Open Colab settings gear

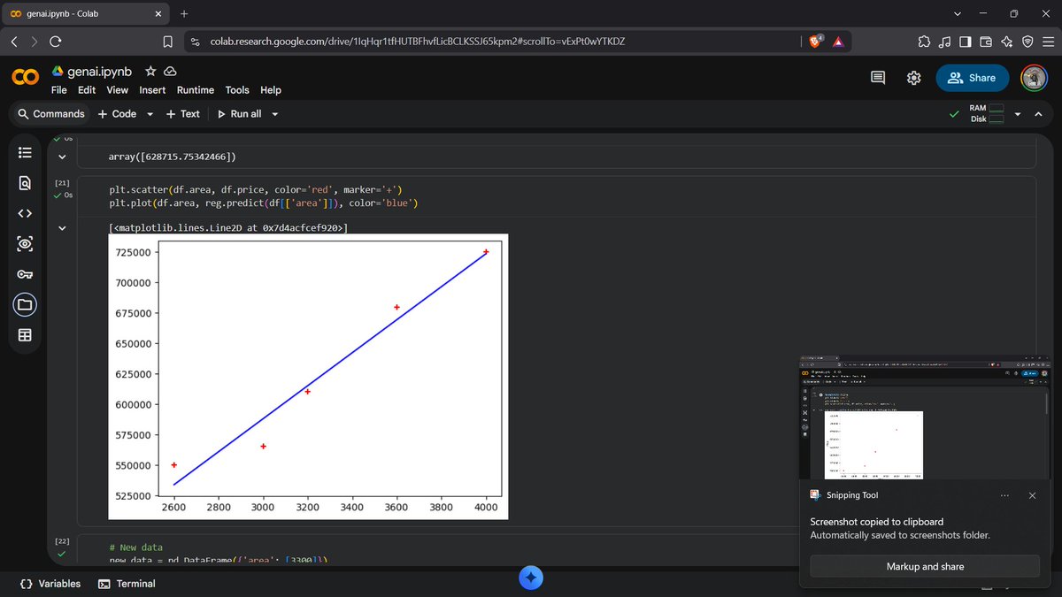click(x=914, y=78)
